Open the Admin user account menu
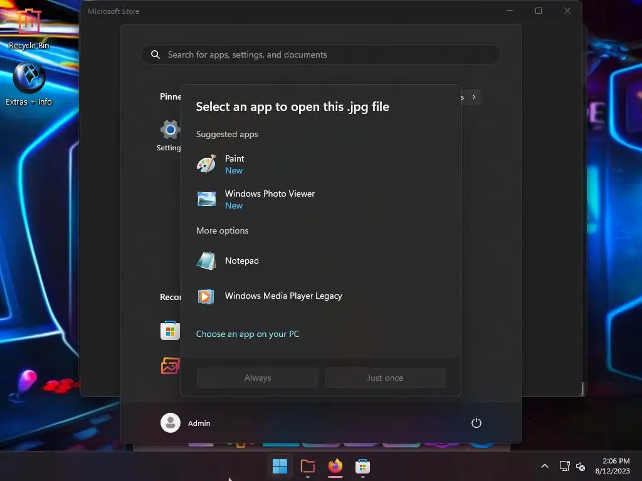Viewport: 642px width, 481px height. click(x=186, y=423)
